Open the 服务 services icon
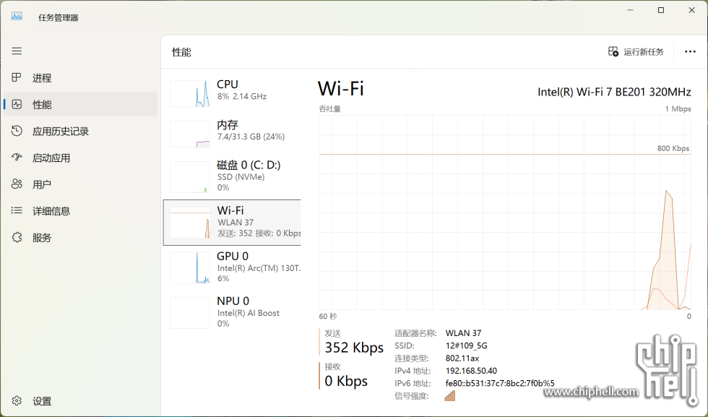Viewport: 708px width, 417px height. click(x=17, y=237)
